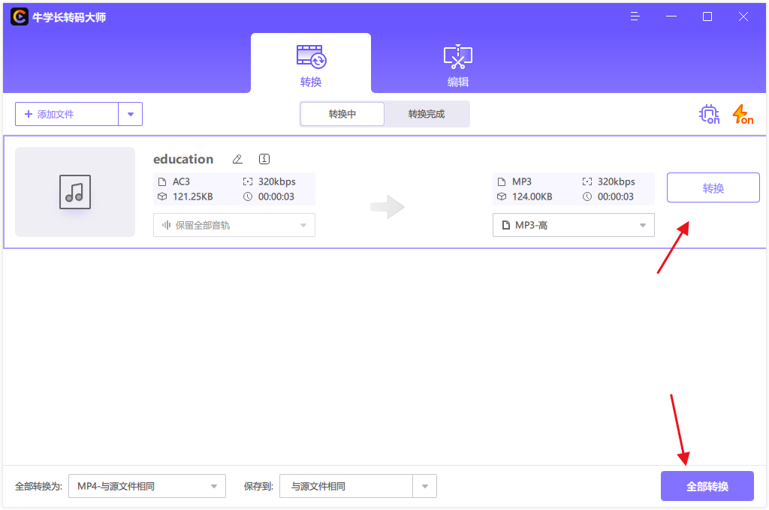Click the source AC3 format label
The image size is (769, 510).
pyautogui.click(x=181, y=181)
